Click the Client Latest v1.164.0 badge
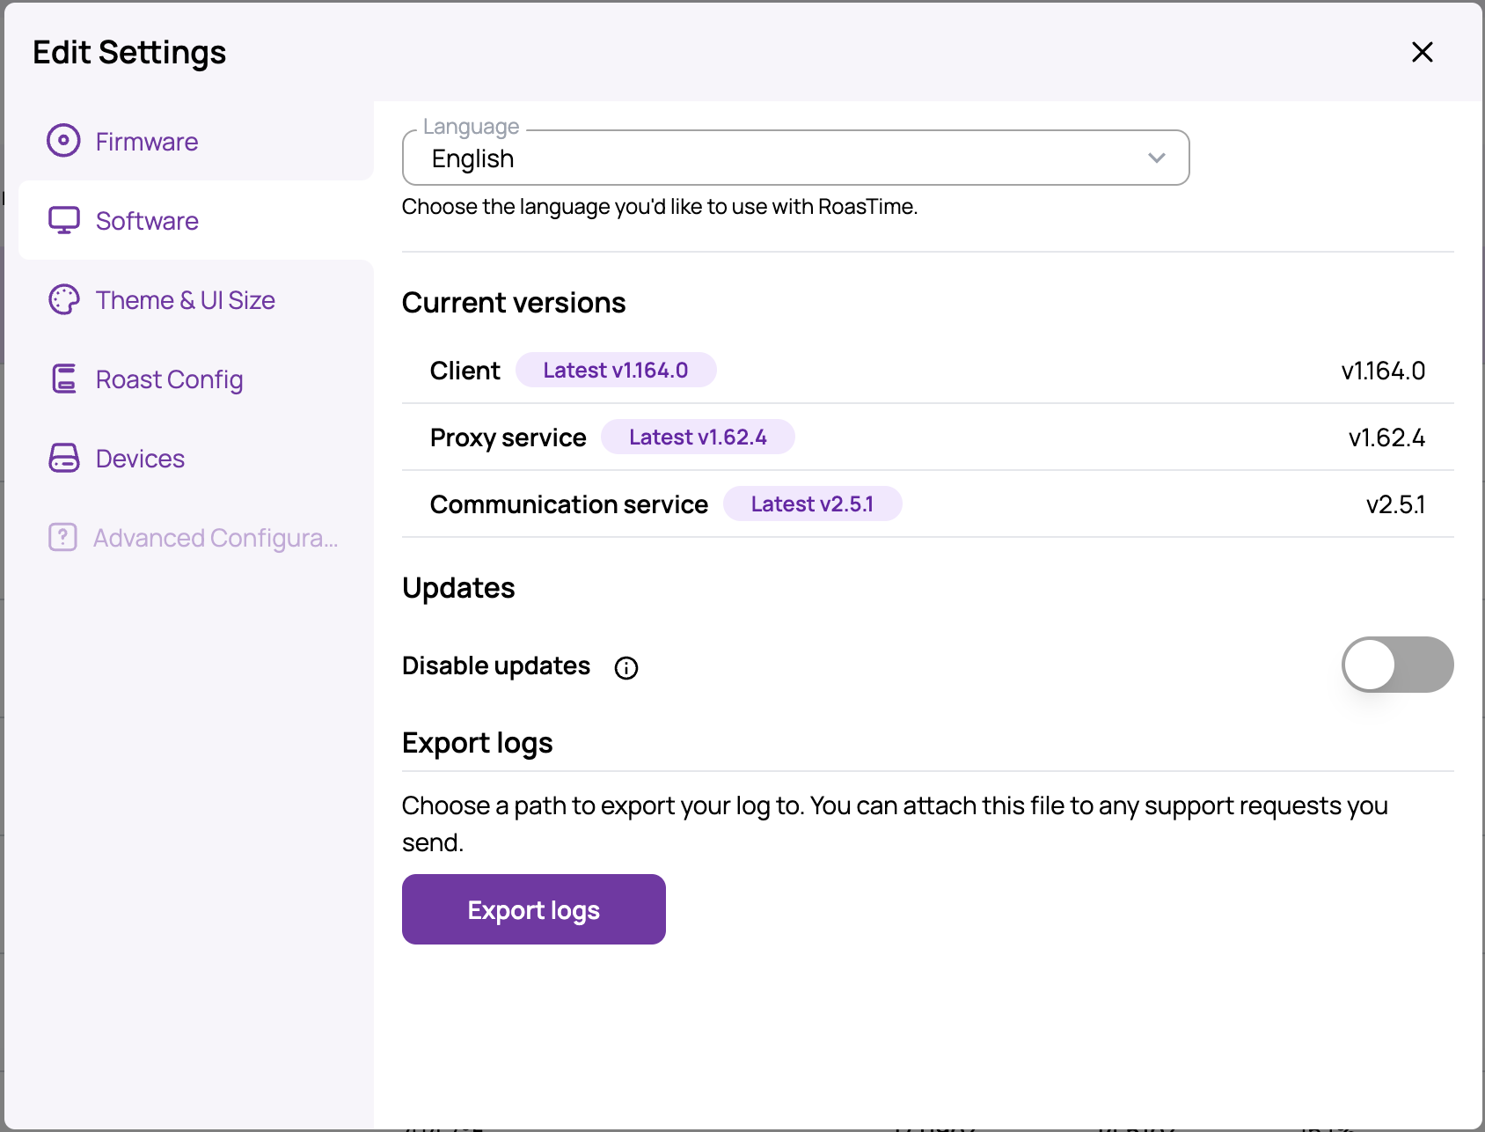 pos(615,371)
